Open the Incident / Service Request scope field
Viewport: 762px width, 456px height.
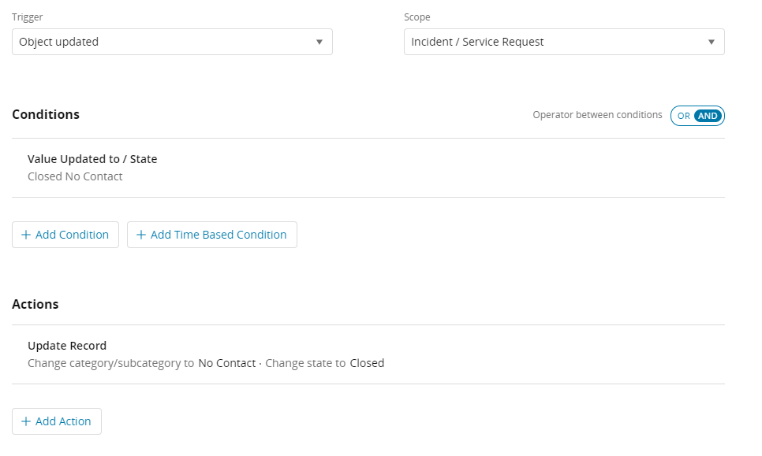(x=564, y=42)
